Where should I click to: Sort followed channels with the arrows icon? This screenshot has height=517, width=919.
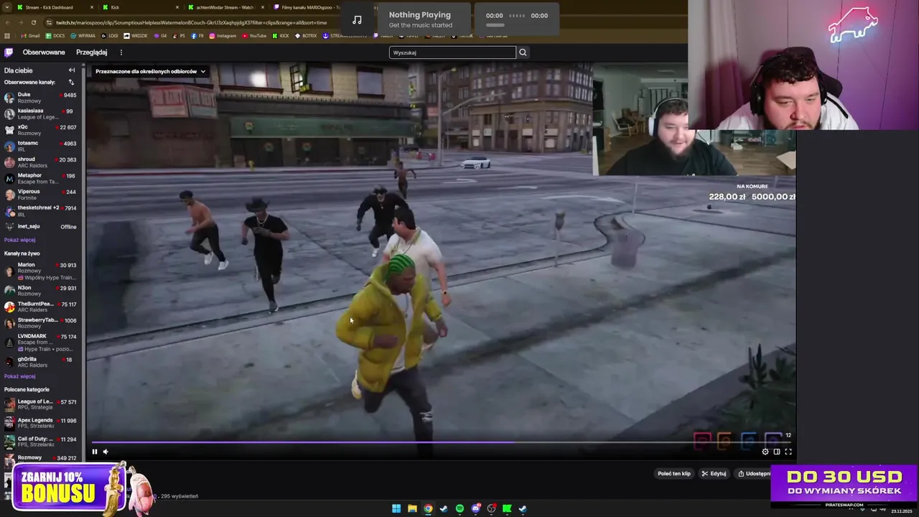pyautogui.click(x=71, y=82)
